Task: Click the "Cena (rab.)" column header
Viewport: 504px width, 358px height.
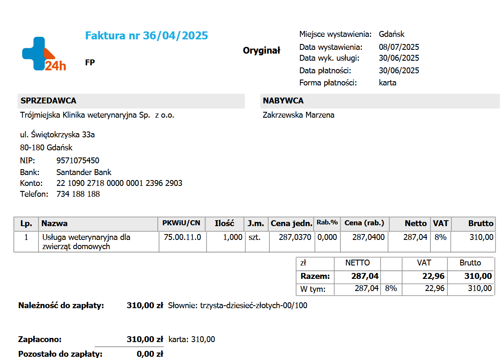Action: [364, 223]
